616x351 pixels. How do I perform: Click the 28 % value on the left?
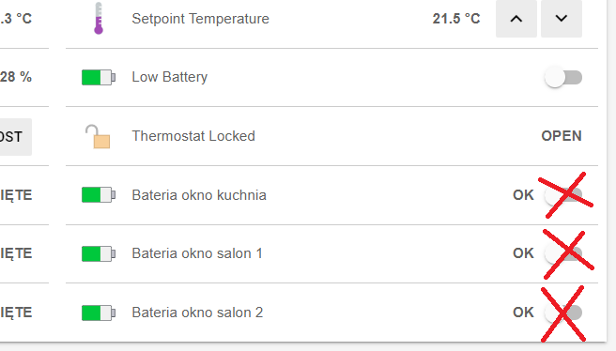(x=16, y=77)
